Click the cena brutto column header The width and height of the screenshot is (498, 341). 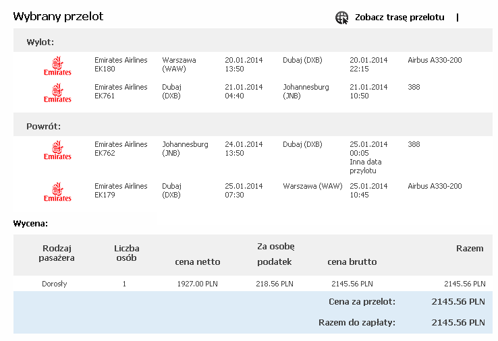(352, 261)
